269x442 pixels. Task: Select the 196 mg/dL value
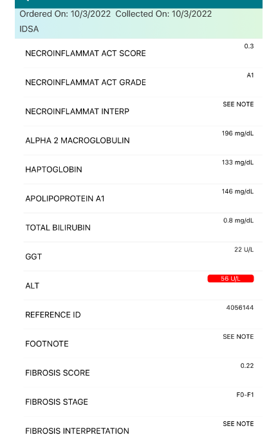(x=237, y=133)
